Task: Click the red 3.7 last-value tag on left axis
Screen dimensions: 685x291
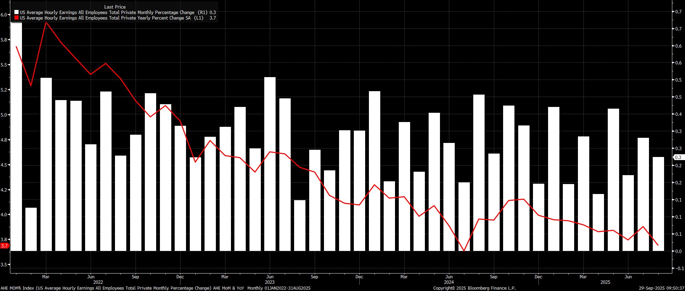Action: click(x=4, y=246)
